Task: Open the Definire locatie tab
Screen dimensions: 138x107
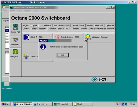Action: coord(78,25)
